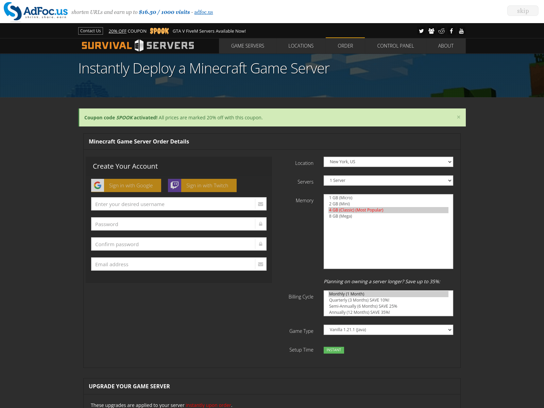Open the Facebook social icon
The height and width of the screenshot is (408, 544).
pyautogui.click(x=452, y=31)
